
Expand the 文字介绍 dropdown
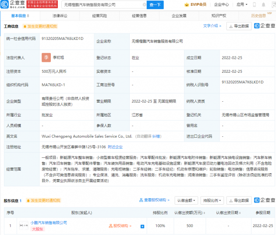click(212, 26)
